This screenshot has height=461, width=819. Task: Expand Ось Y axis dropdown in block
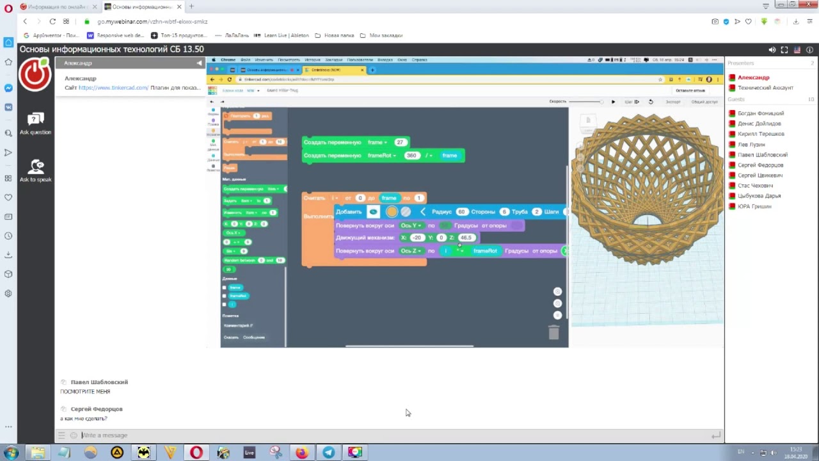point(411,225)
